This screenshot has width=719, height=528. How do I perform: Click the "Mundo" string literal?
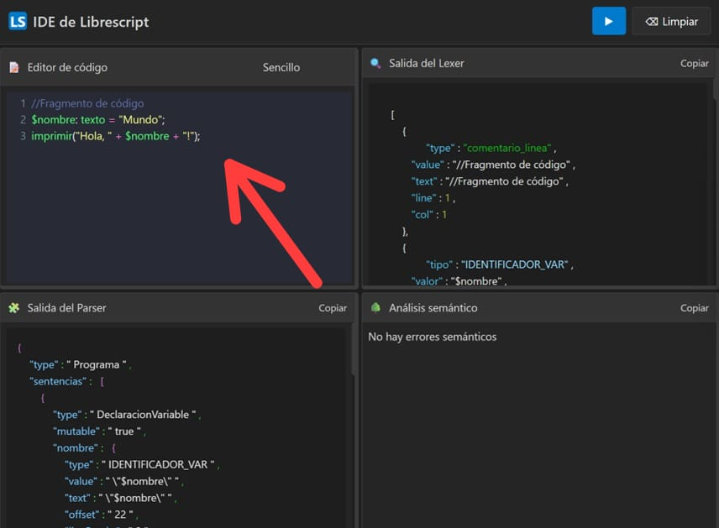[140, 120]
